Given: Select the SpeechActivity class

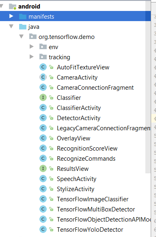Looking at the screenshot, I should pos(76,179).
